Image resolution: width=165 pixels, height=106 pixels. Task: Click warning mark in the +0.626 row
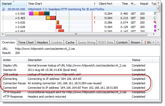(95, 22)
